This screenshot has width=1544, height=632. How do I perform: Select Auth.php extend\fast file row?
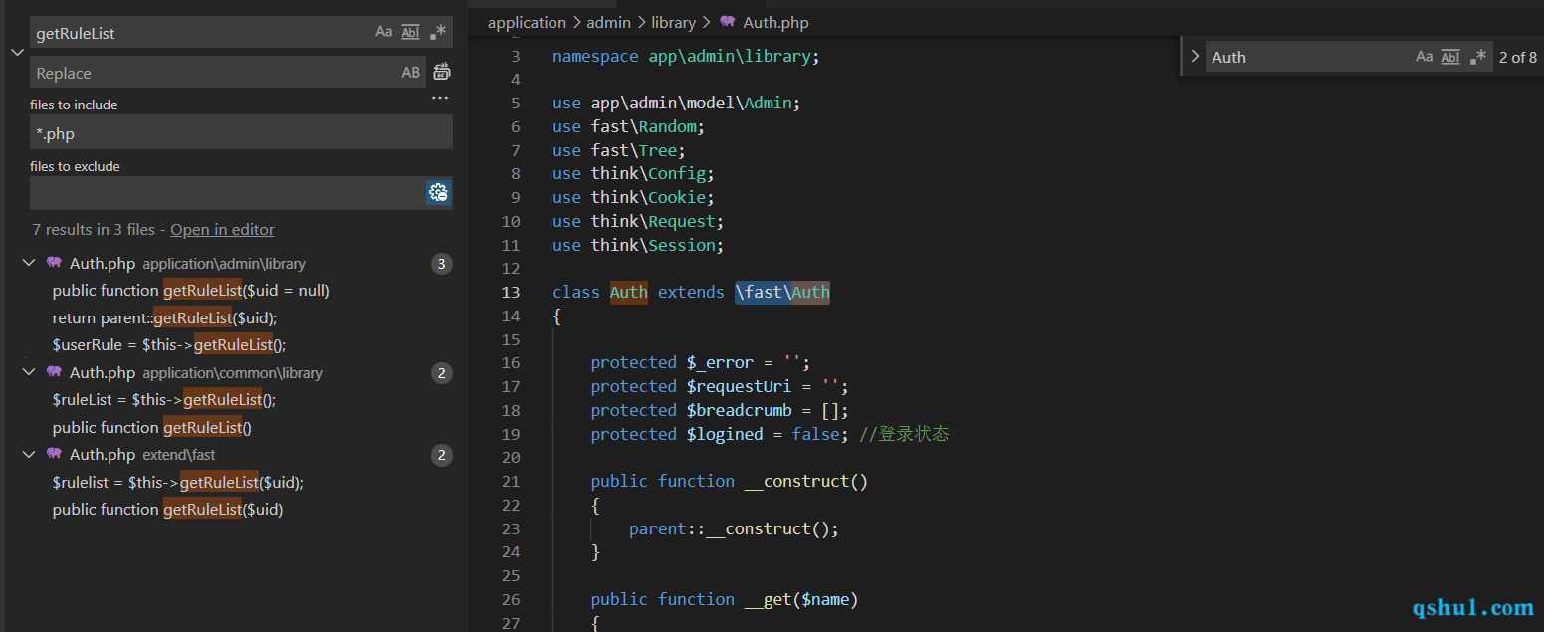237,455
